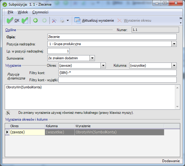Go forward with greyed right arrow

point(44,20)
